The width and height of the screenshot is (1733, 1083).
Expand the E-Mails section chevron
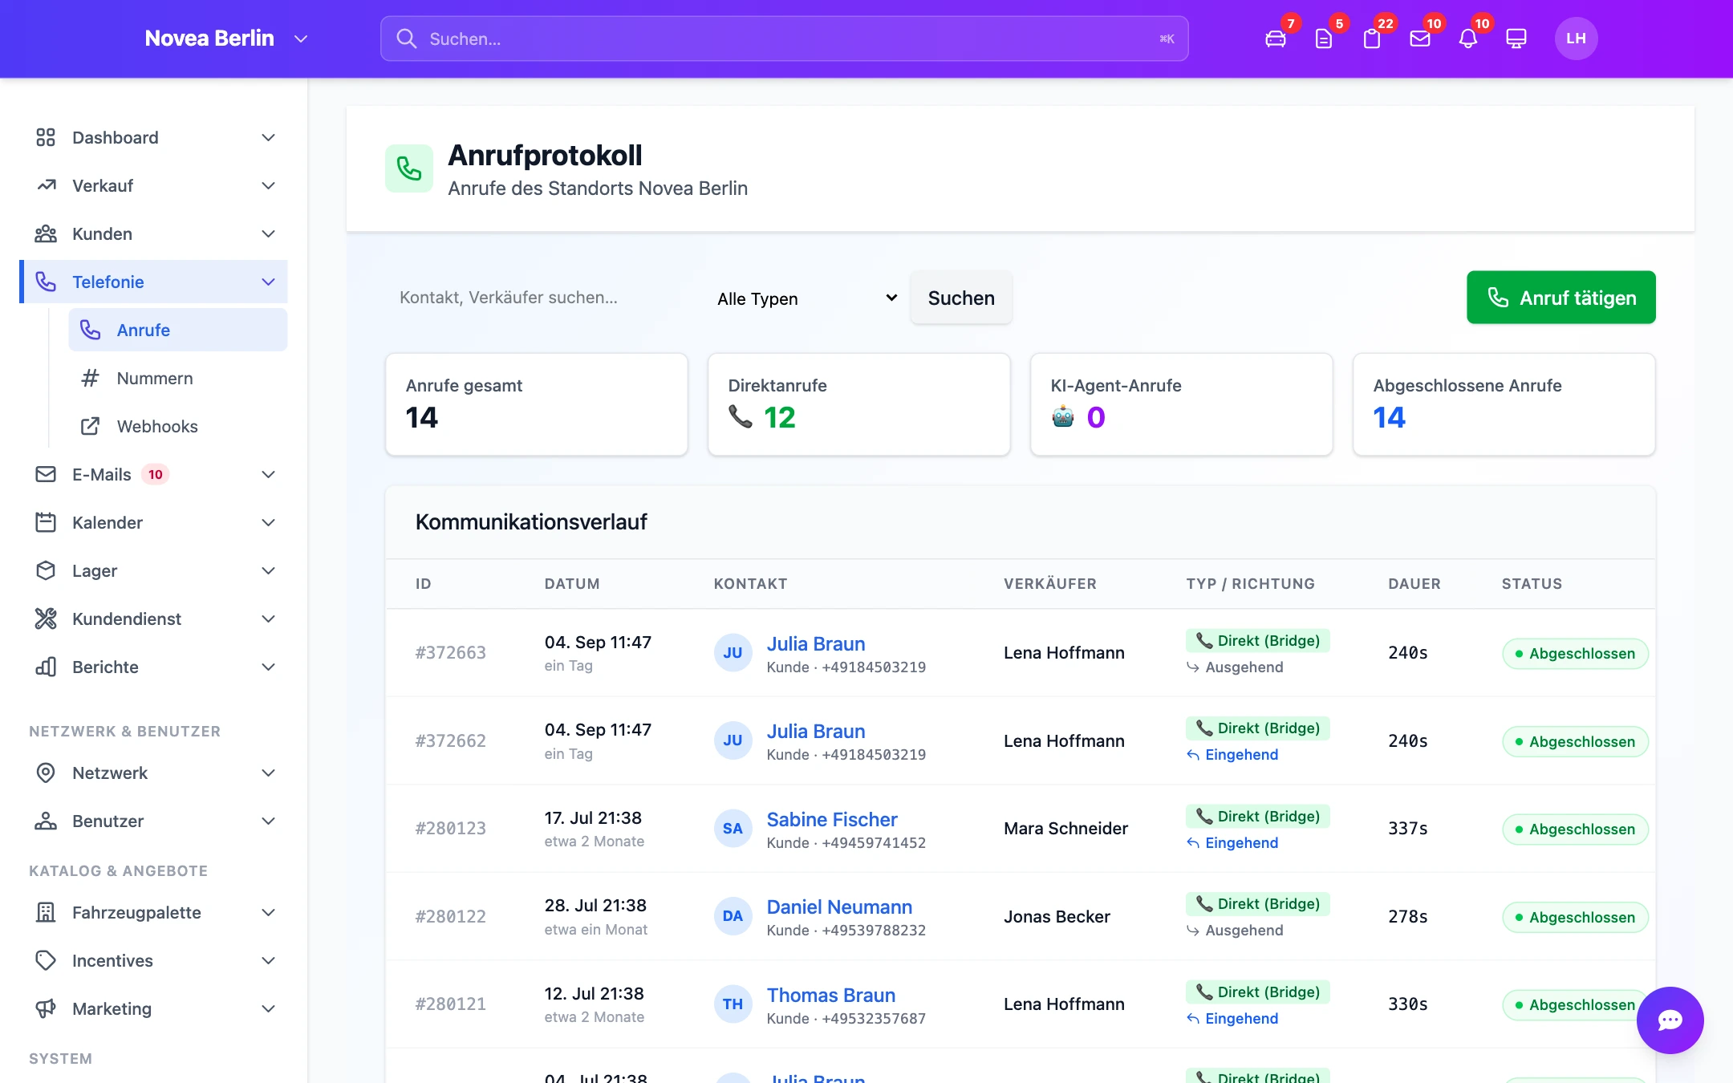tap(269, 474)
